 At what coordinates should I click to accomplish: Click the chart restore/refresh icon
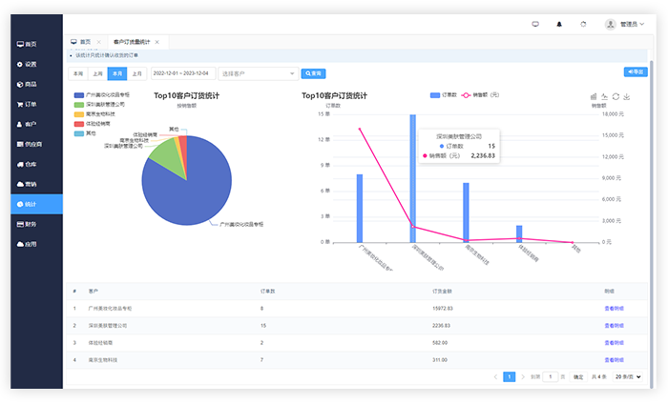tap(616, 96)
